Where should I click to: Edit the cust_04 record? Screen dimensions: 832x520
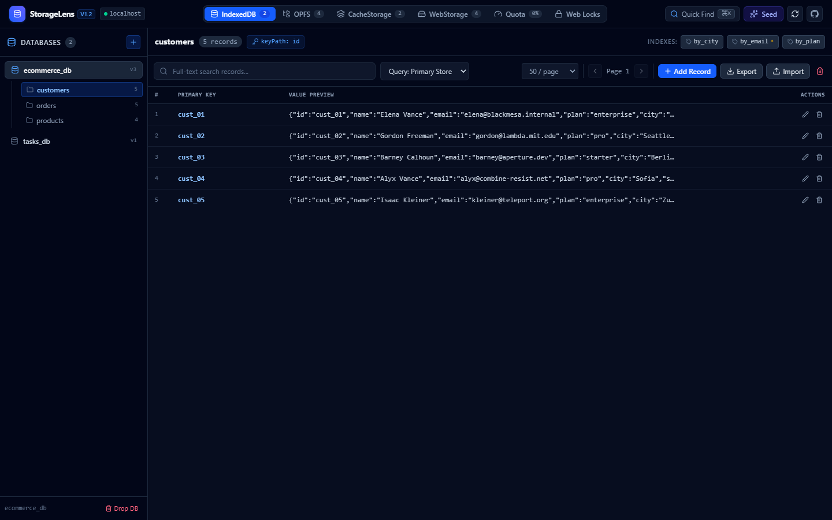coord(805,179)
